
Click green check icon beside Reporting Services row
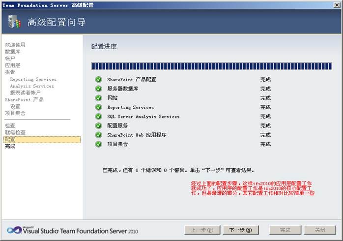tap(99, 107)
